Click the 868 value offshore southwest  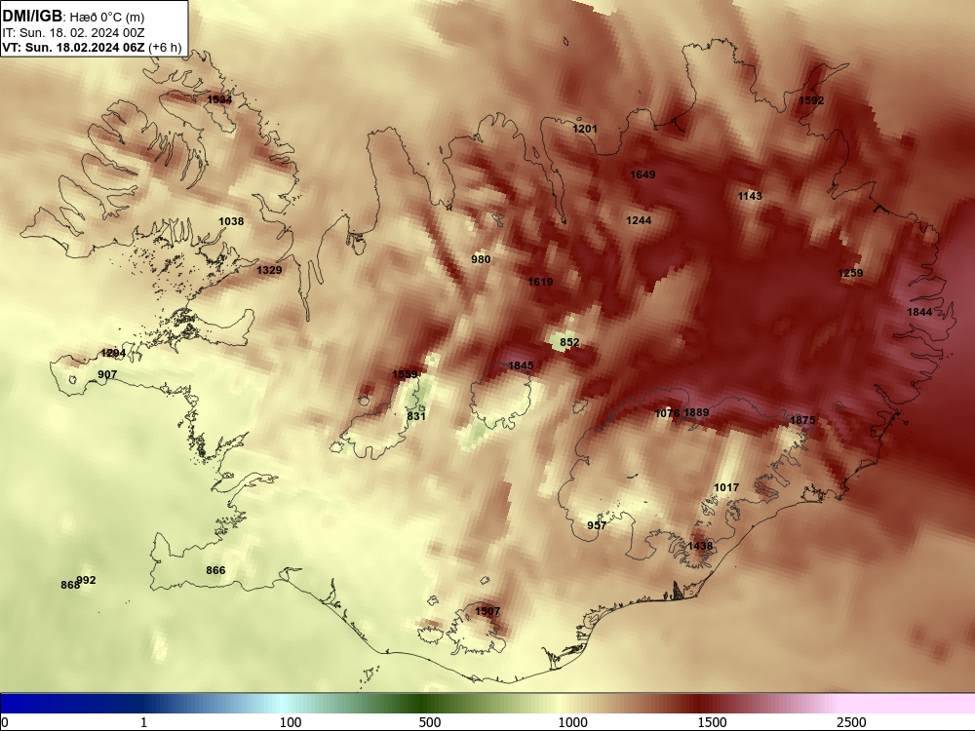tap(69, 585)
